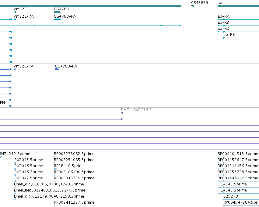Select the CG4788-PA coding box glyph
This screenshot has height=207, width=259.
point(57,69)
